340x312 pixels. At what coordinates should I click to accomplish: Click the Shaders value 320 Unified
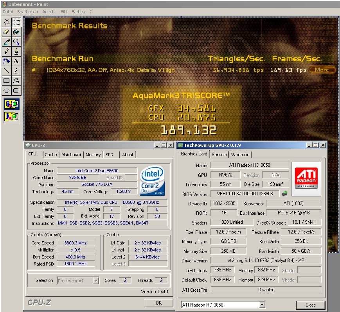(232, 222)
